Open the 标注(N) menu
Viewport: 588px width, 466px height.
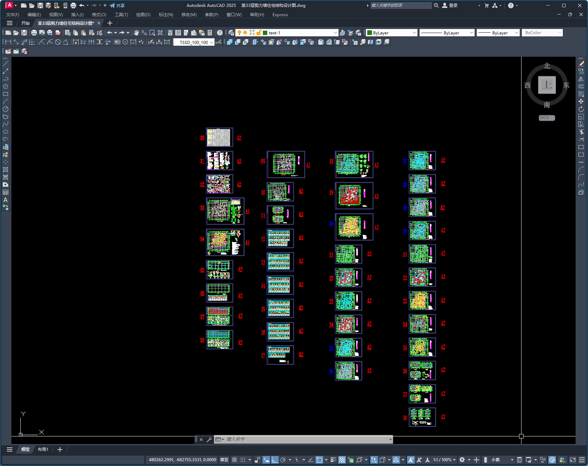[x=166, y=15]
